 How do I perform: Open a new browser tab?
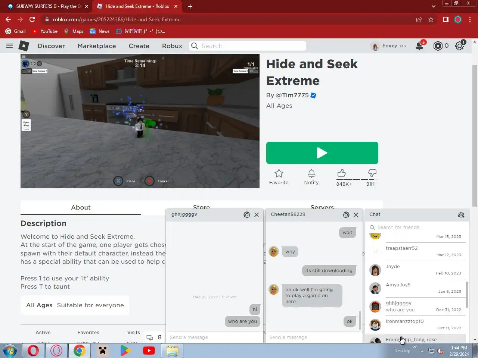click(x=190, y=6)
